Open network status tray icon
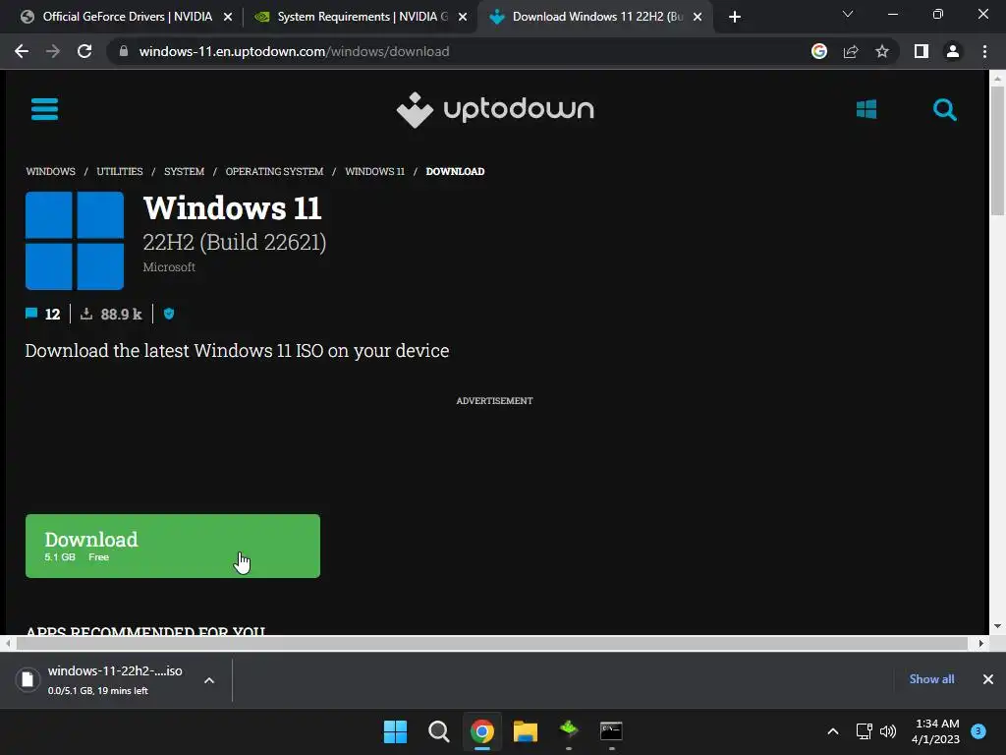The width and height of the screenshot is (1006, 755). tap(864, 731)
